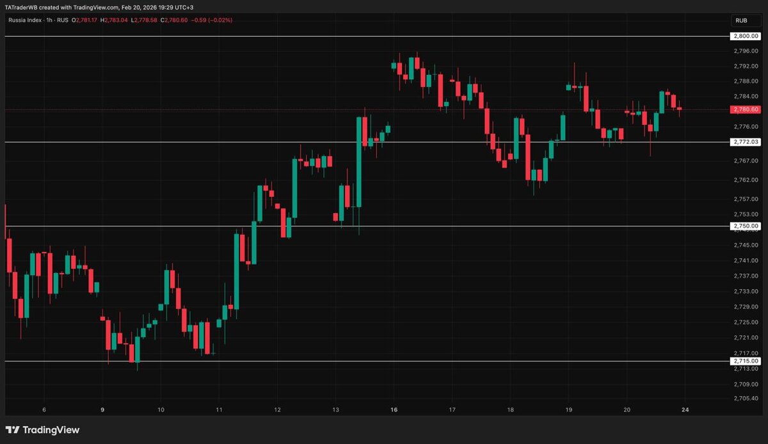Screen dimensions: 768x444
Task: Click date 9 on the time axis
Action: pos(102,409)
